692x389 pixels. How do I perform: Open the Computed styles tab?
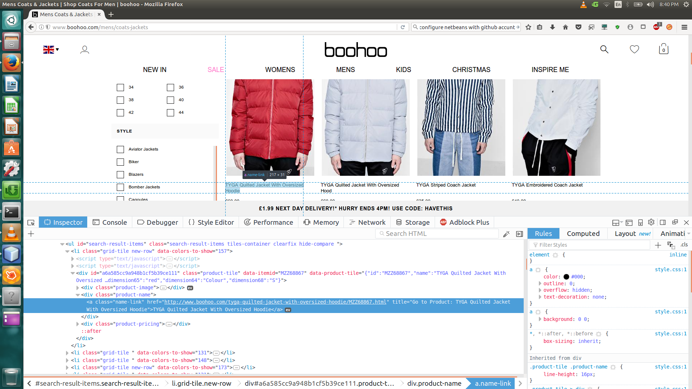click(583, 234)
